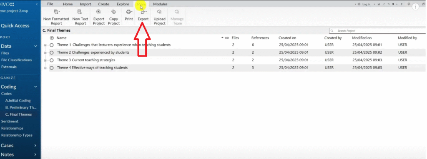Collapse the Data section chevron
The image size is (427, 159).
(x=35, y=47)
